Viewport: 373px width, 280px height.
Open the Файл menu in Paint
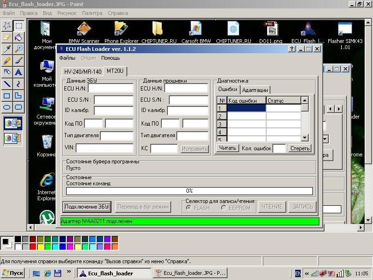[x=8, y=13]
